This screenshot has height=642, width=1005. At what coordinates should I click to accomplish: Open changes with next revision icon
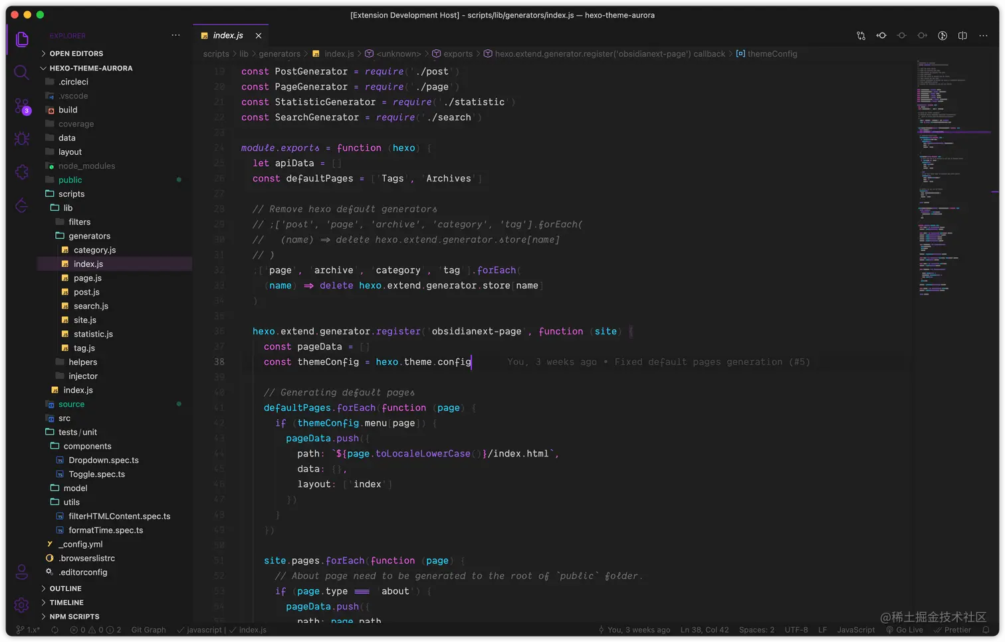(x=922, y=36)
